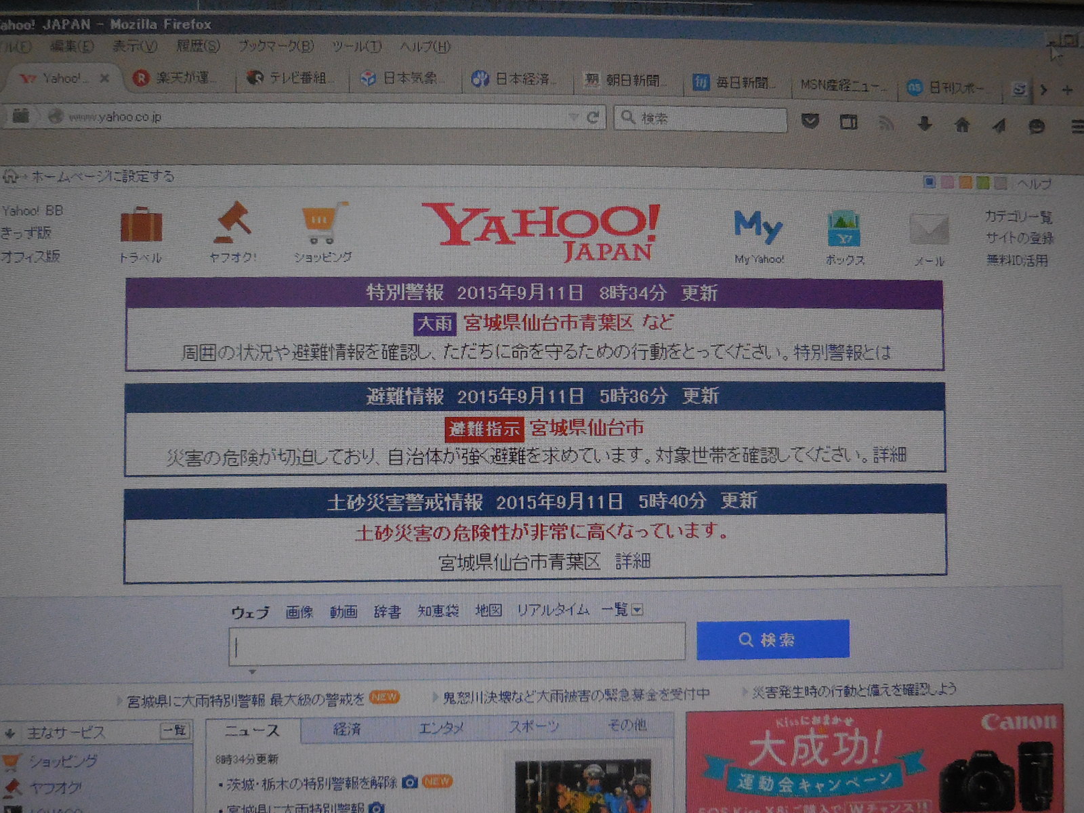Open the Mail envelope icon
Screen dimensions: 1084x813
pos(929,229)
